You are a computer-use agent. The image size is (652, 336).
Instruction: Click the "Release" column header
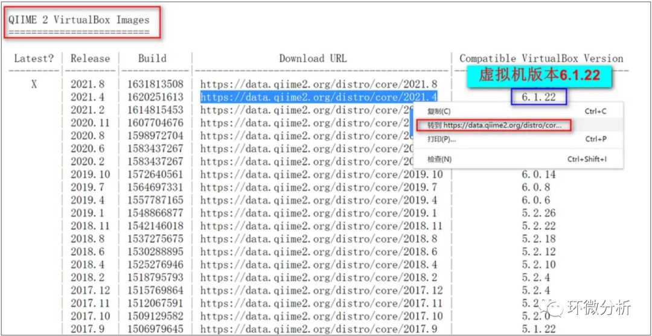[90, 59]
